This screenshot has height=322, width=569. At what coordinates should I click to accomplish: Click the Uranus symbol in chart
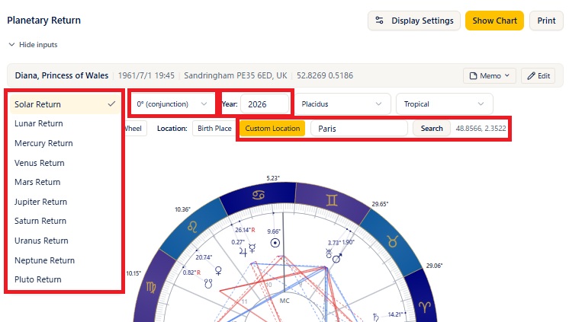click(329, 253)
